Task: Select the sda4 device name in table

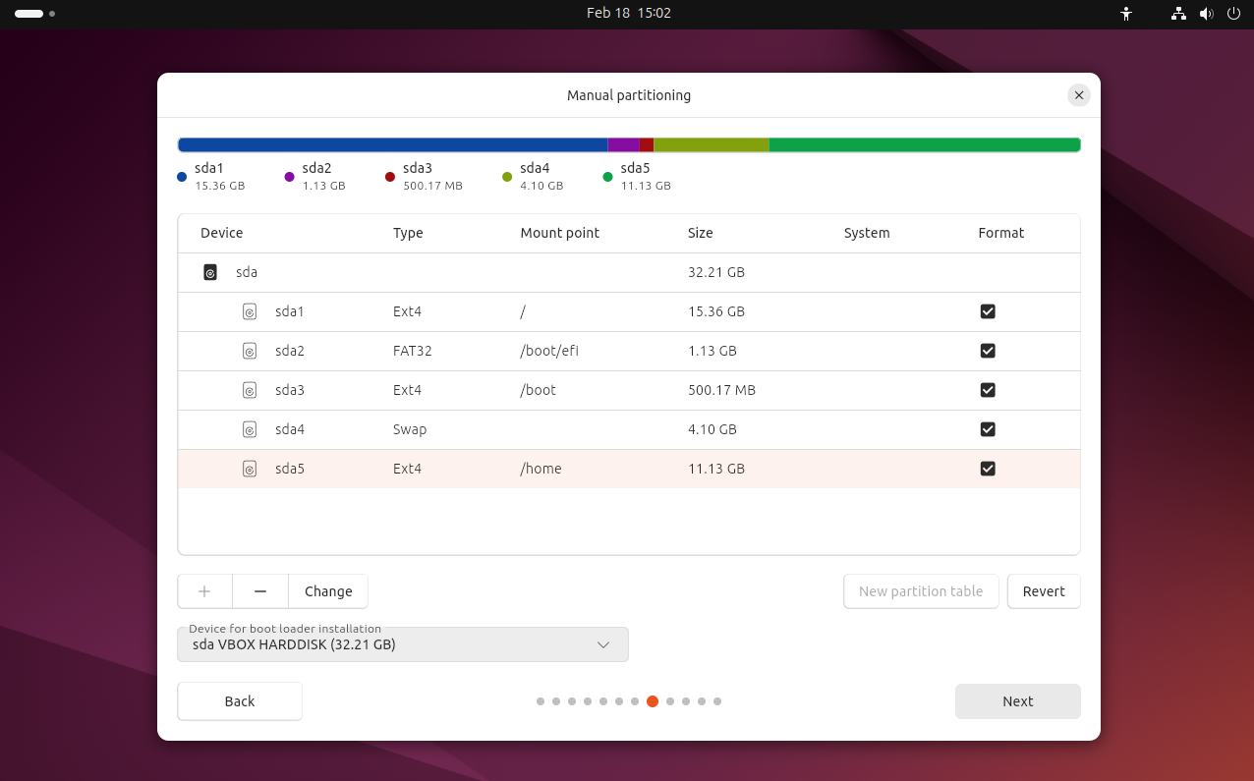Action: tap(290, 429)
